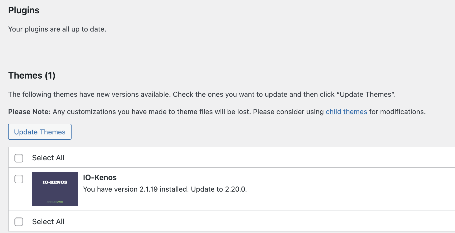This screenshot has height=233, width=455.
Task: Click the Update Themes button
Action: click(x=40, y=132)
